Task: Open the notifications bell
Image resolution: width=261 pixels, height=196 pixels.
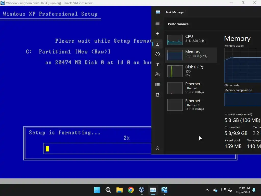Action: point(254,190)
